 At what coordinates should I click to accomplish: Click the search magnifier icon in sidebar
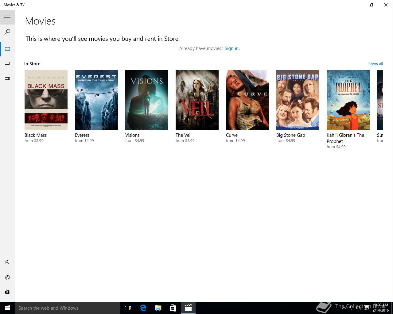7,32
